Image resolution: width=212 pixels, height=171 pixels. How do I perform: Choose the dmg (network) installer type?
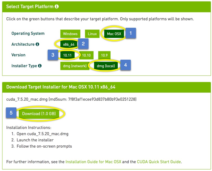click(x=75, y=66)
